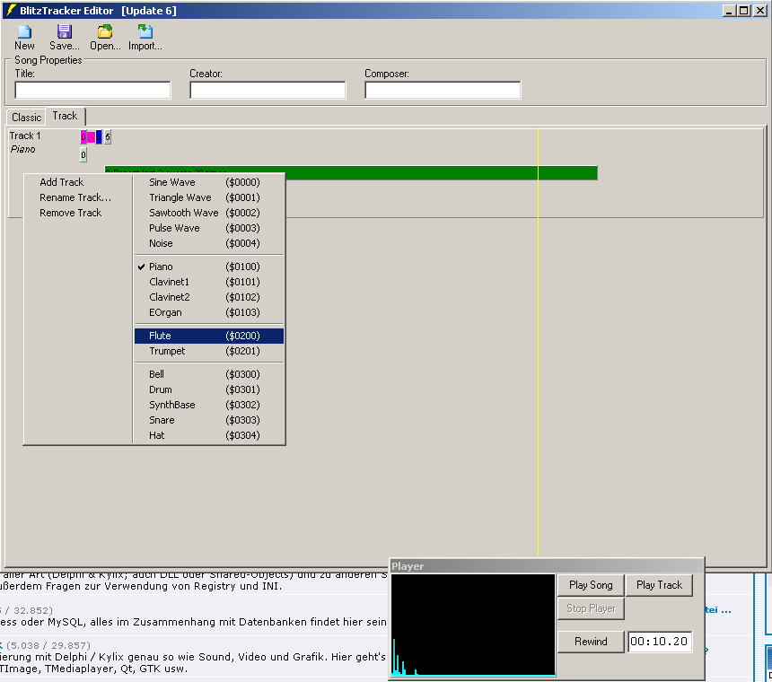Select highlighted Flute ($0200) instrument
Image resolution: width=772 pixels, height=682 pixels.
[x=209, y=336]
